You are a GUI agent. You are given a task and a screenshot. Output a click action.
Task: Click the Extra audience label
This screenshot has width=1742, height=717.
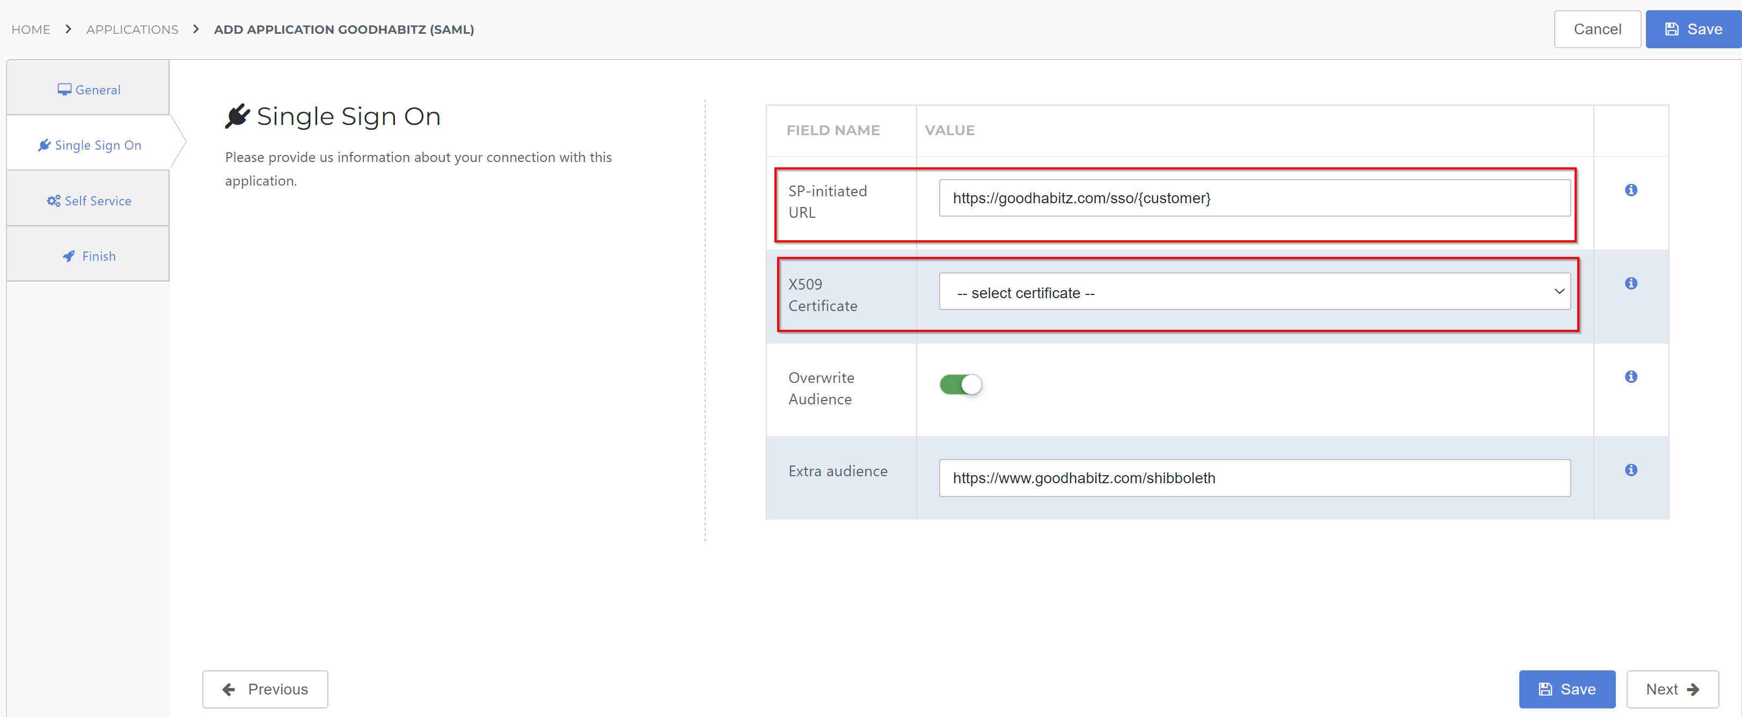[x=838, y=471]
